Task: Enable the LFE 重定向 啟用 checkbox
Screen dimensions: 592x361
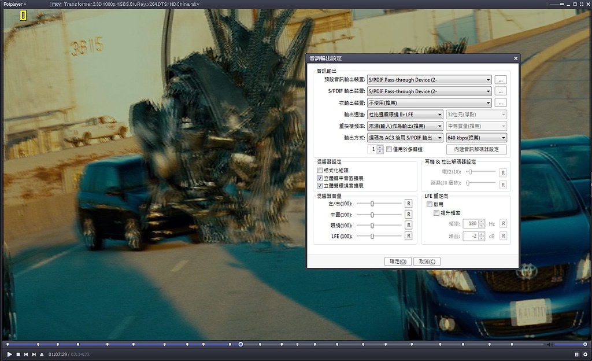Action: (x=430, y=204)
